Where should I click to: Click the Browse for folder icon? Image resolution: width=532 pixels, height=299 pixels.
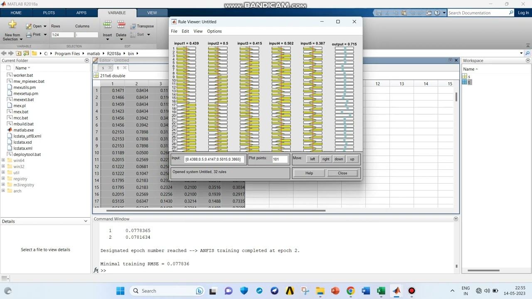point(26,53)
